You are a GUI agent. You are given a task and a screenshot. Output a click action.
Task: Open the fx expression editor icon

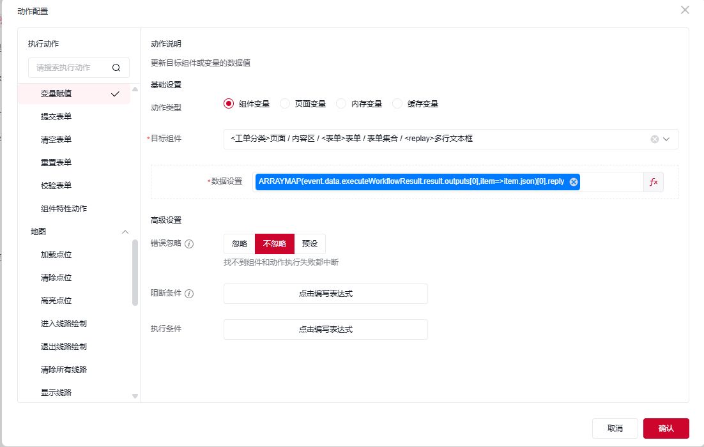pyautogui.click(x=654, y=182)
